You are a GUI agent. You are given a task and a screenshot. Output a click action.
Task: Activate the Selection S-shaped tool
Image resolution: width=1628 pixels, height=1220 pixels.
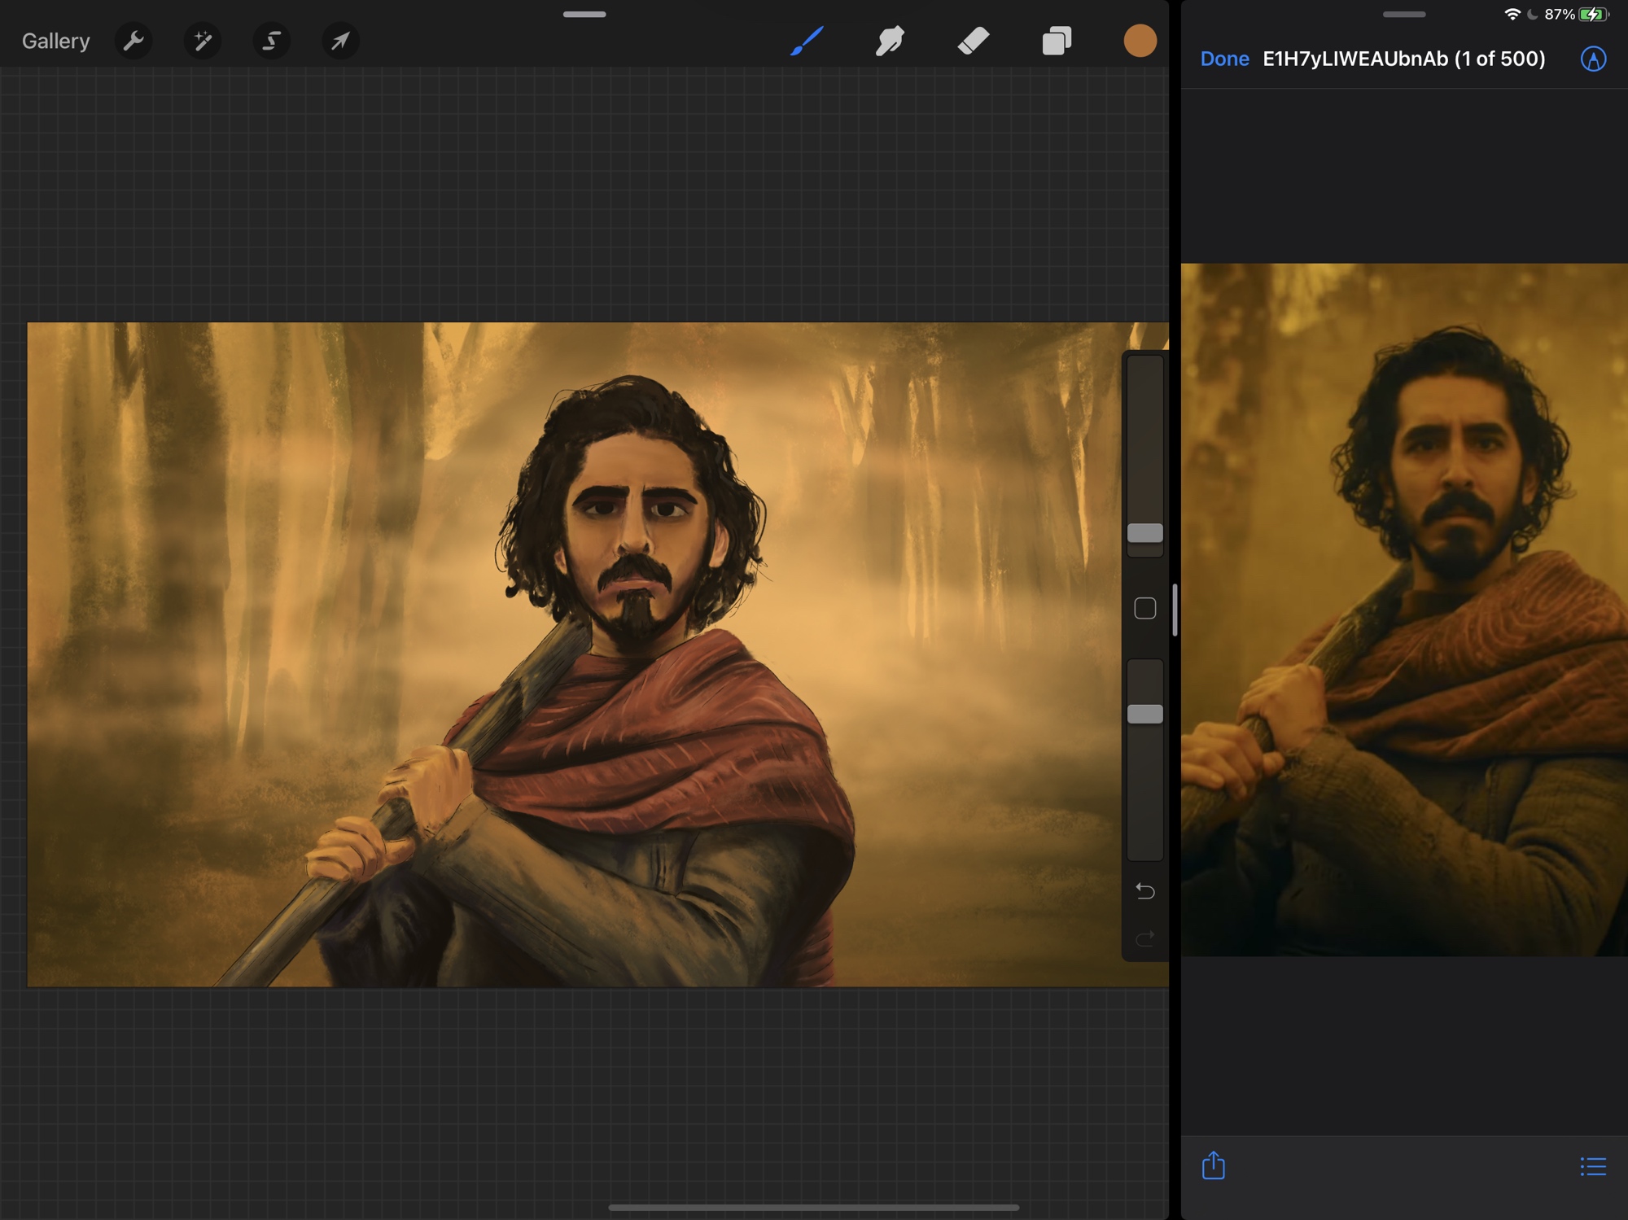coord(271,41)
